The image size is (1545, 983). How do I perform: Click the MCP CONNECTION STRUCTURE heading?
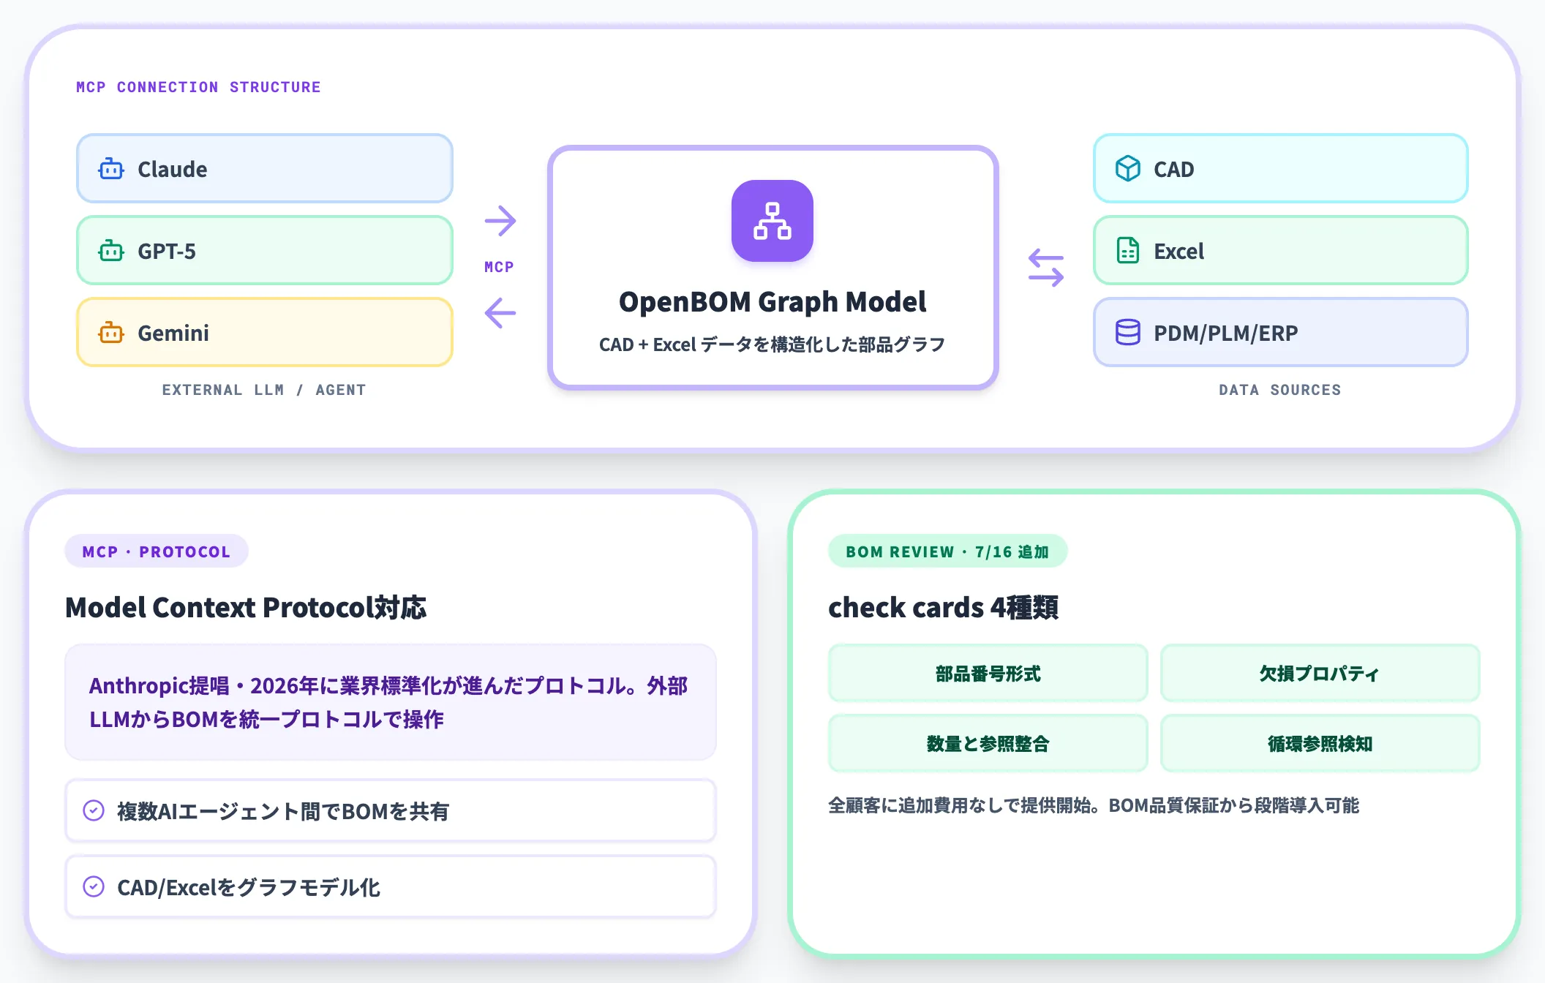click(198, 87)
